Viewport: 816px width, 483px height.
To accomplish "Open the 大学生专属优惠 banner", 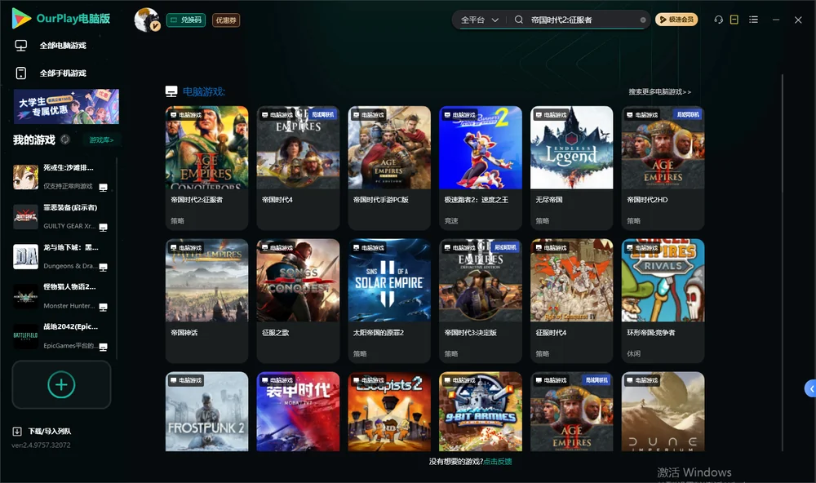I will 66,107.
